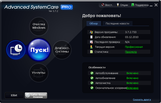Toggle Автоочистка Включено status
Viewport: 161px width, 103px height.
pyautogui.click(x=132, y=83)
